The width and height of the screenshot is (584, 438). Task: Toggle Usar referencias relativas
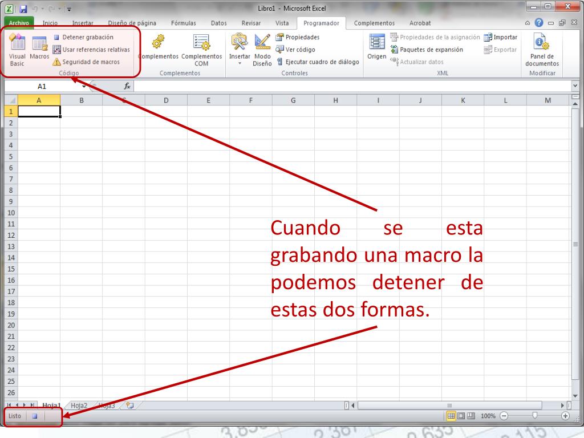(91, 50)
